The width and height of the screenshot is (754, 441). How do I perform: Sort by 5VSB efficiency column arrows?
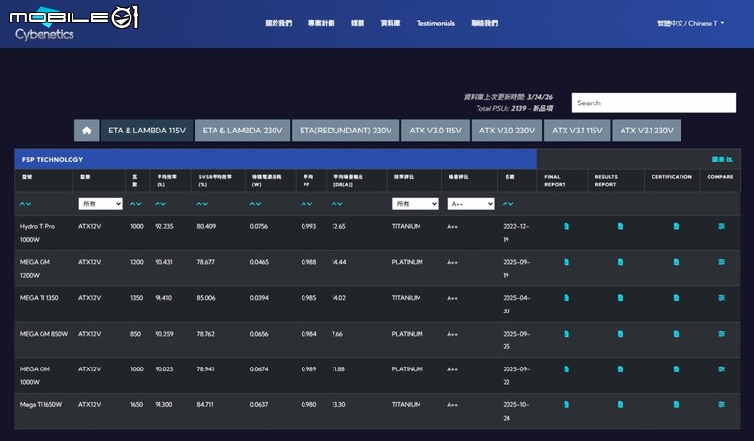[202, 204]
